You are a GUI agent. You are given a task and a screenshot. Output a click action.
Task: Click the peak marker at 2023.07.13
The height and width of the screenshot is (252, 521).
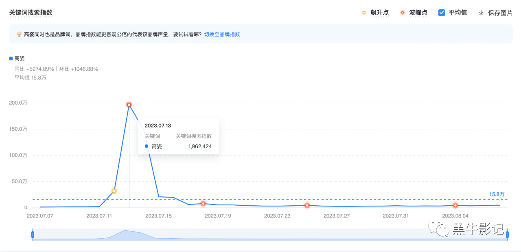pos(129,105)
